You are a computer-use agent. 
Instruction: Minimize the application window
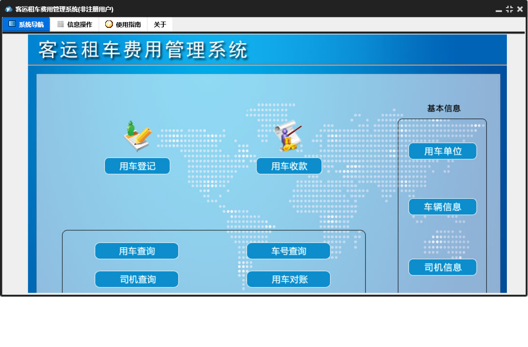pos(499,10)
